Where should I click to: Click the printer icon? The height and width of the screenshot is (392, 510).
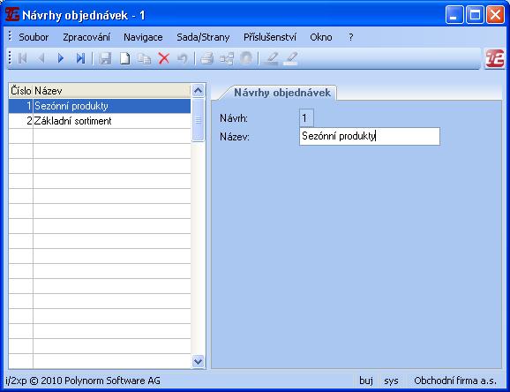pos(206,58)
